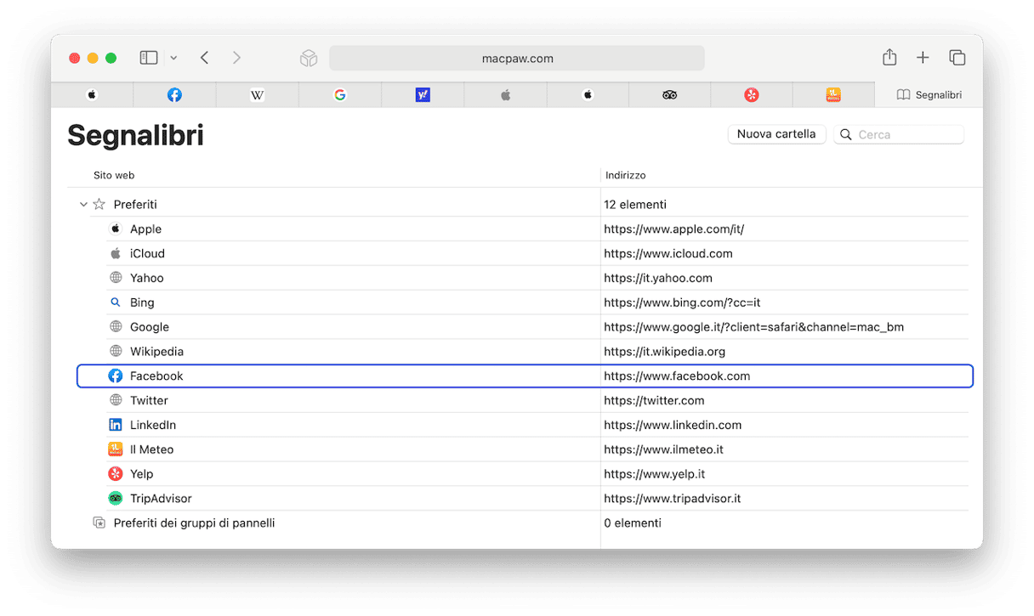Switch to the Wikipedia tab

click(x=257, y=95)
